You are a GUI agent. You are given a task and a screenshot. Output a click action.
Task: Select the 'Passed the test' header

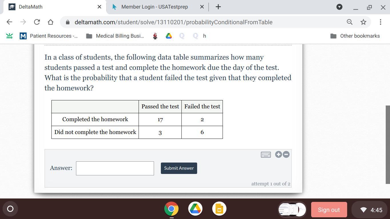[x=160, y=106]
